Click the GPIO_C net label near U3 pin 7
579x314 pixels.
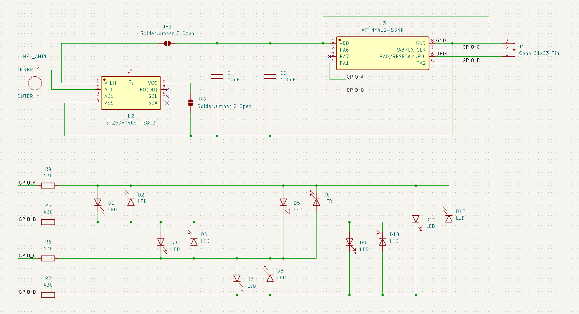[471, 47]
